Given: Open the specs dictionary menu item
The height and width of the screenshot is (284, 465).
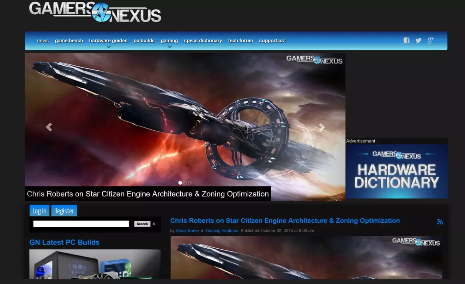Looking at the screenshot, I should pos(203,41).
